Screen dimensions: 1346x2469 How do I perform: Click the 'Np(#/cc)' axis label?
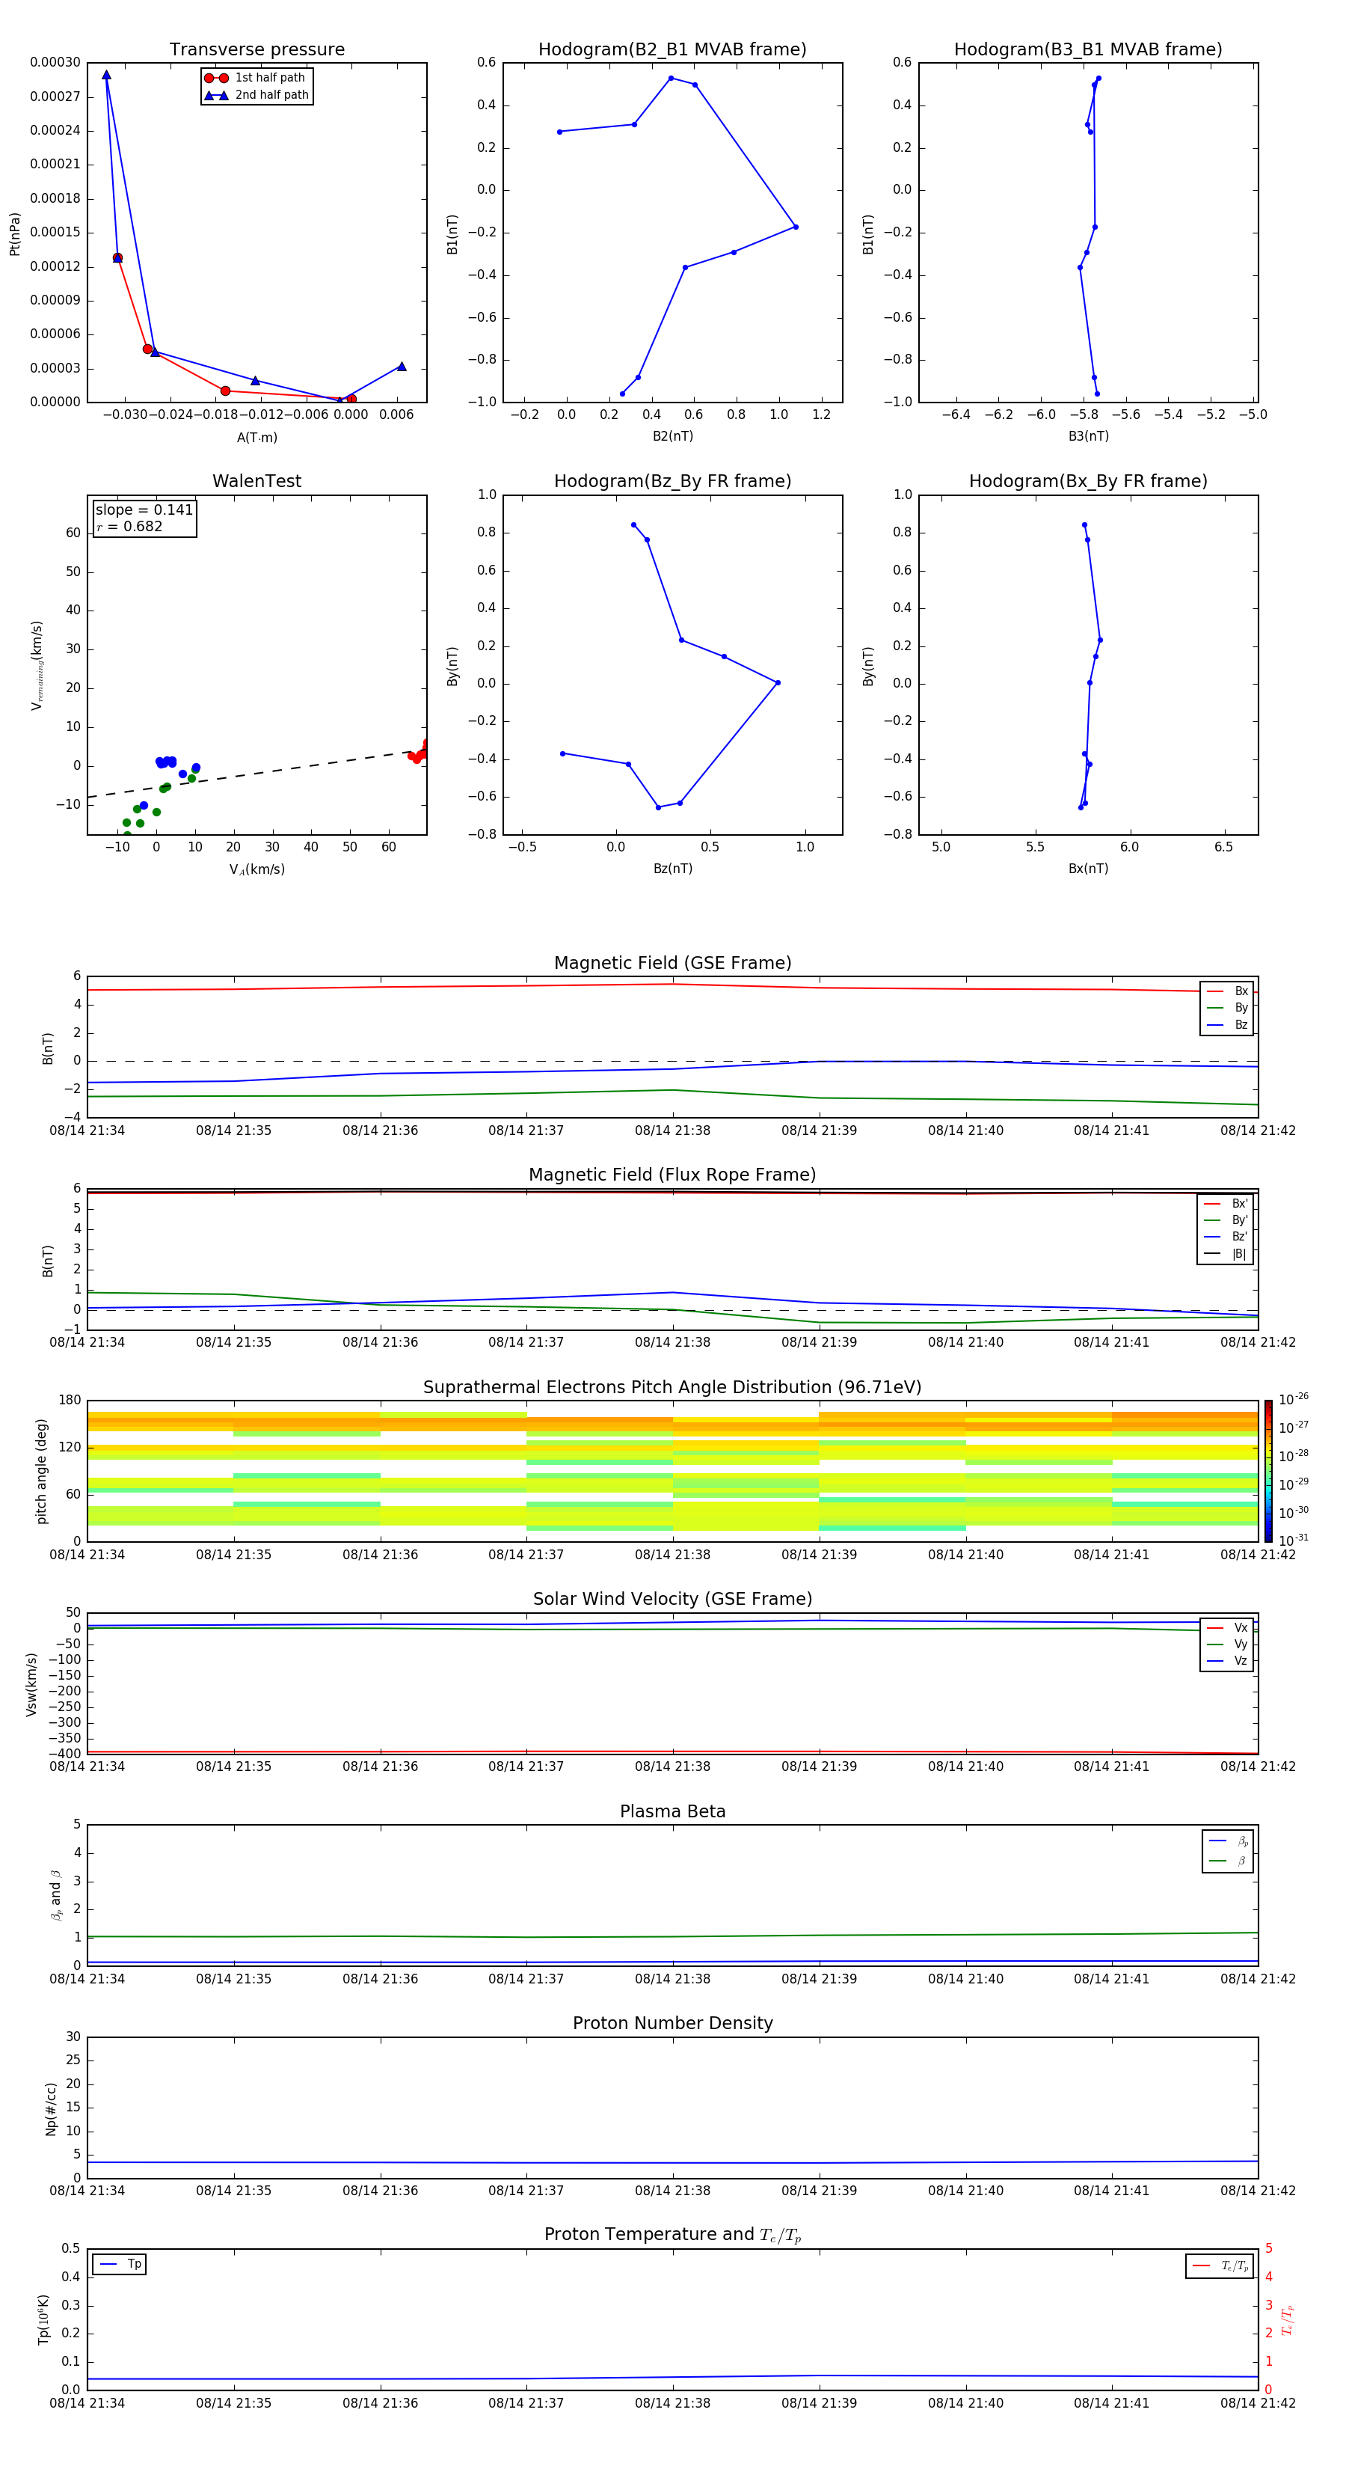click(x=51, y=2108)
